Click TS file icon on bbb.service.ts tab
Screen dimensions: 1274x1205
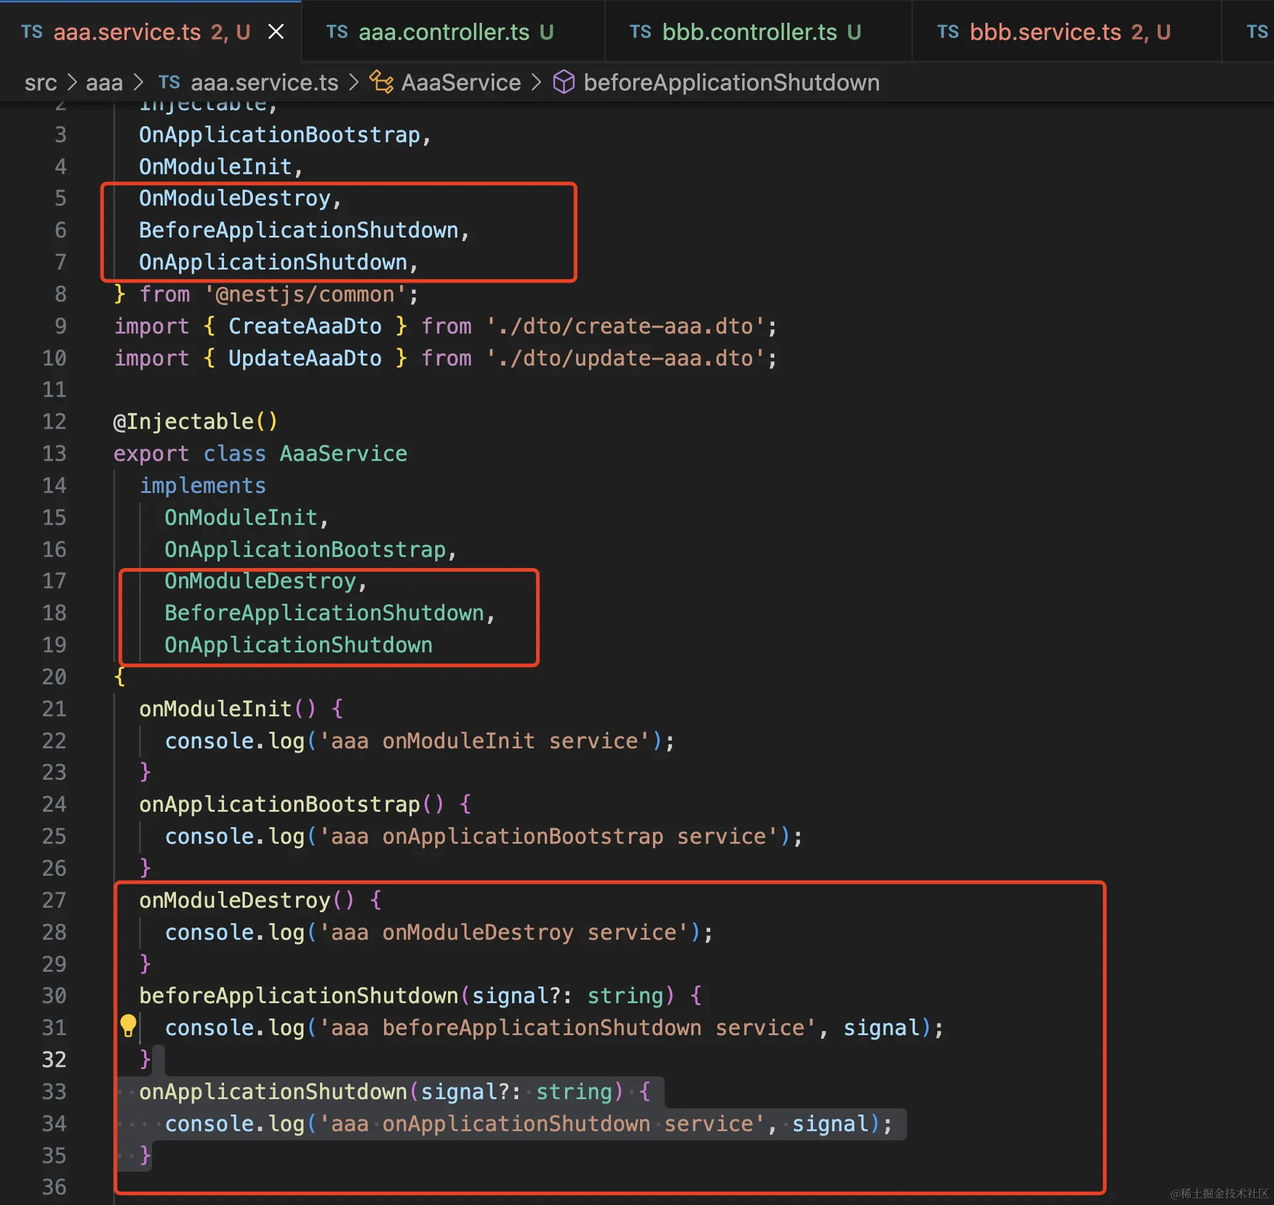tap(948, 31)
